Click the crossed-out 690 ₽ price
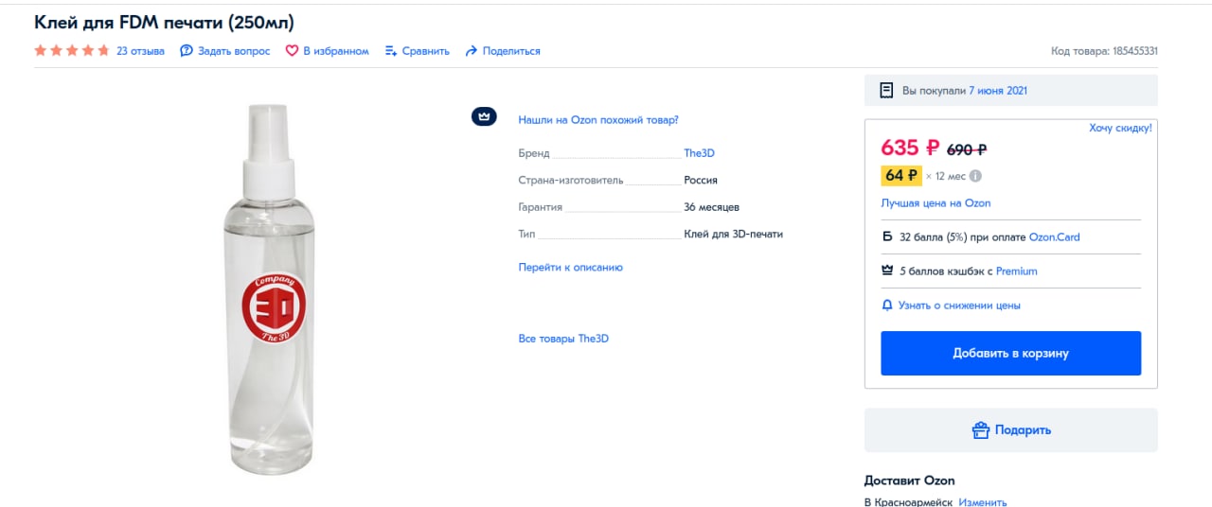Viewport: 1212px width, 507px height. pyautogui.click(x=967, y=149)
